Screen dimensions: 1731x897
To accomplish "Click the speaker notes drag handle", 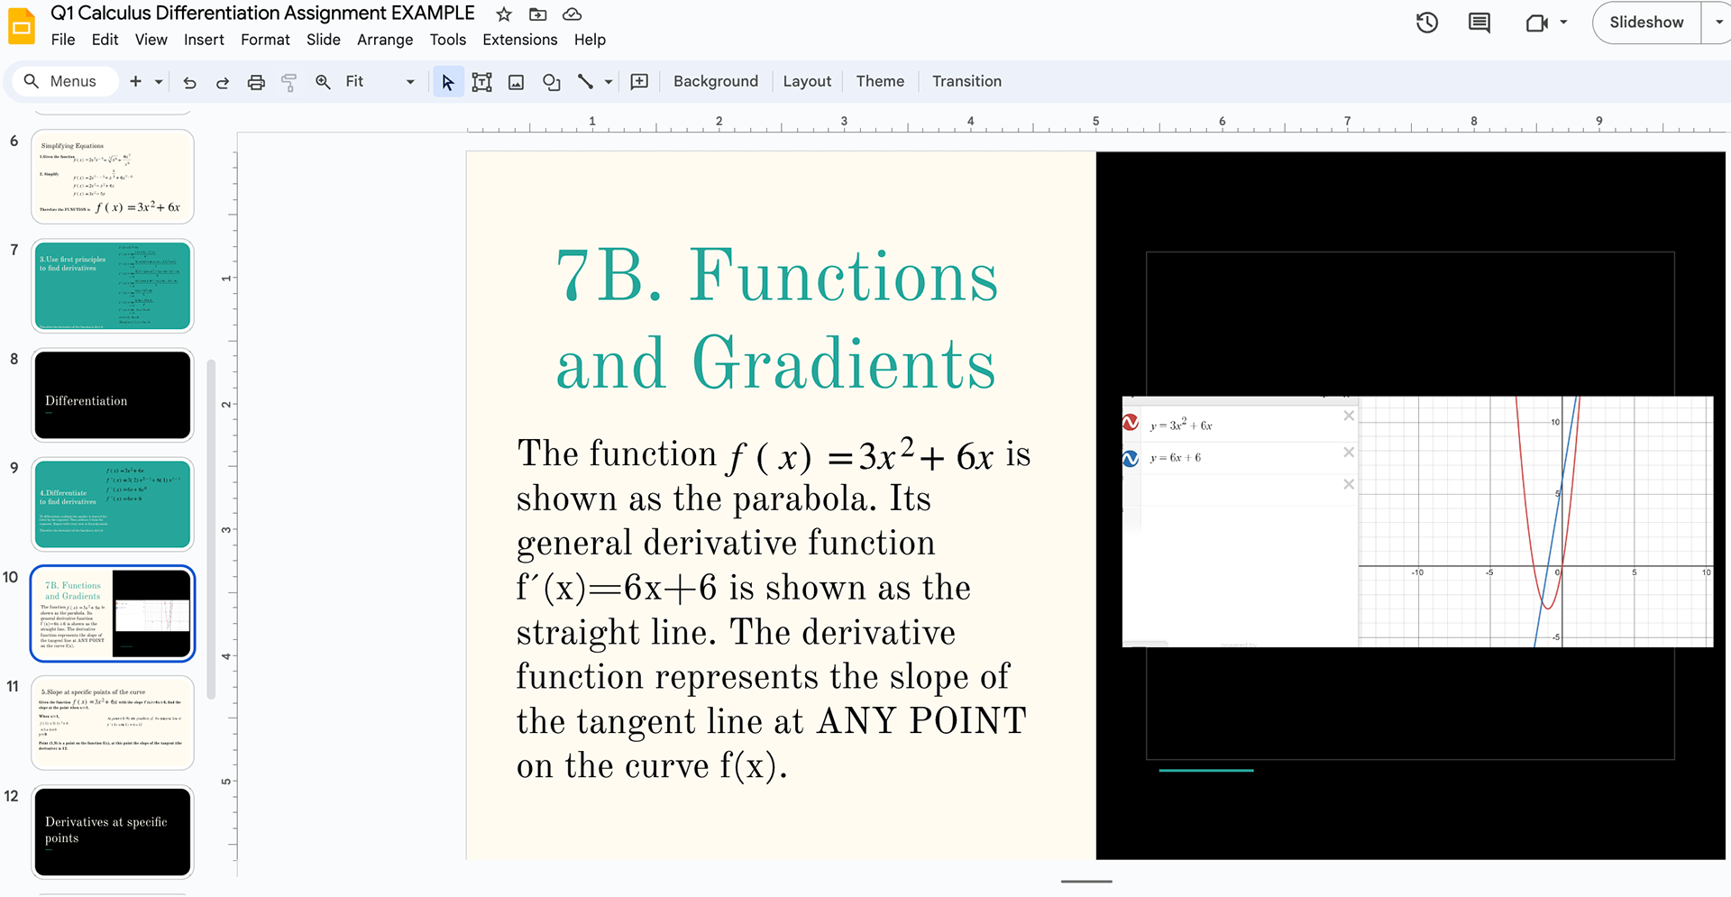I will point(1086,882).
